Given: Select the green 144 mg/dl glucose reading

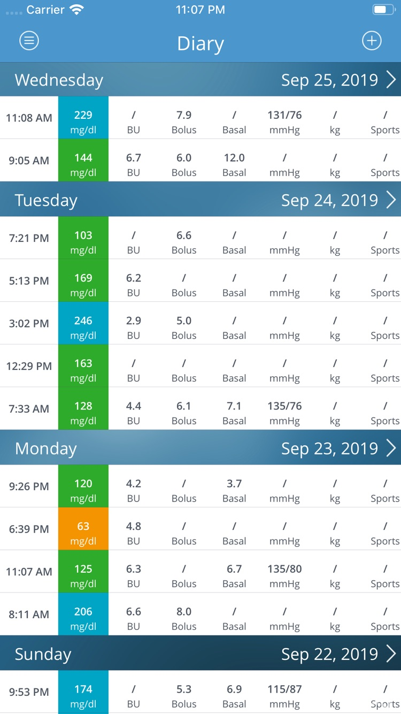Looking at the screenshot, I should coord(83,160).
